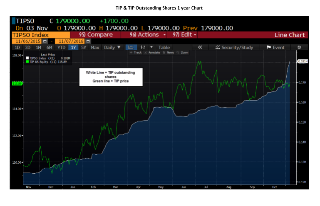The height and width of the screenshot is (206, 320).
Task: Expand the Daily periodicity dropdown
Action: coord(112,48)
